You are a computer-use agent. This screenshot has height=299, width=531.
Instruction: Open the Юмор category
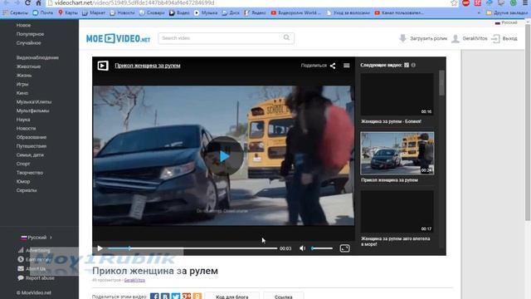pyautogui.click(x=23, y=181)
